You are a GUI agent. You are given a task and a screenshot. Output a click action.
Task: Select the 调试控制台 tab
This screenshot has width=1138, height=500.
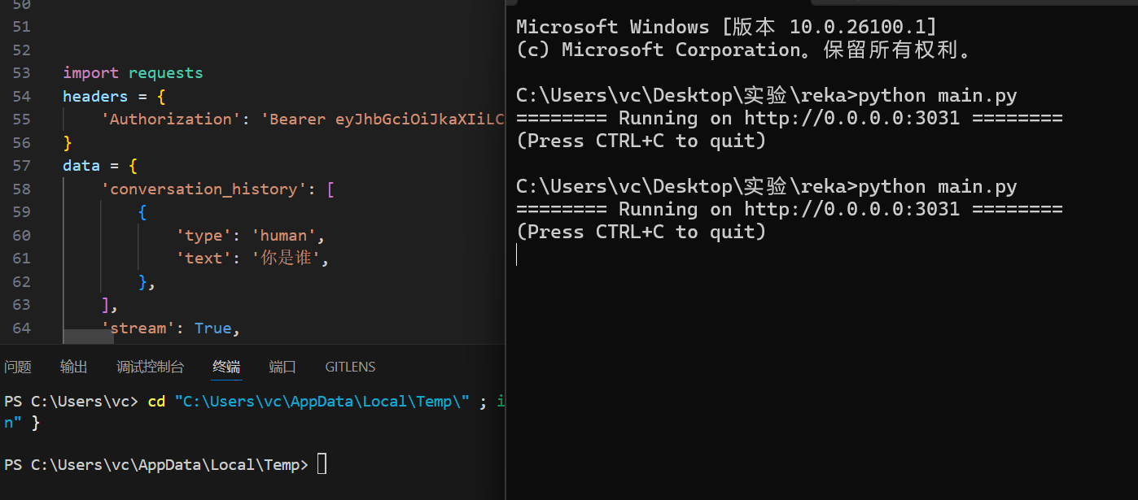pyautogui.click(x=150, y=367)
